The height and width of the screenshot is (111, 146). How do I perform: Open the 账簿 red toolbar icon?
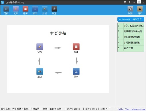(25, 9)
